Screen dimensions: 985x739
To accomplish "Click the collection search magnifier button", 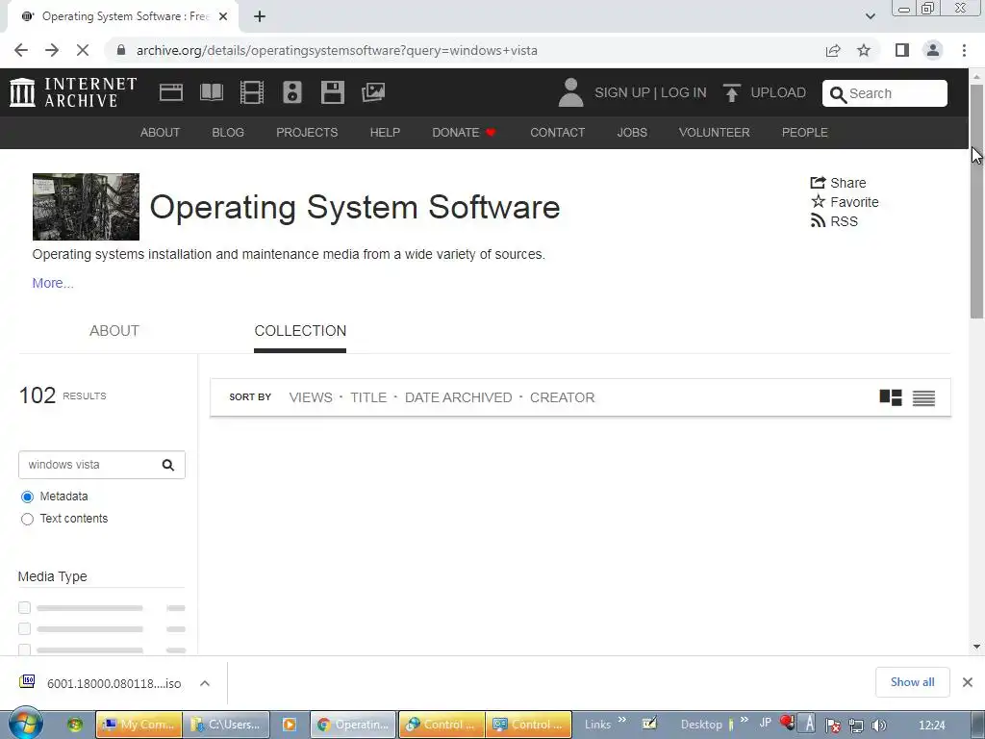I will click(x=167, y=465).
